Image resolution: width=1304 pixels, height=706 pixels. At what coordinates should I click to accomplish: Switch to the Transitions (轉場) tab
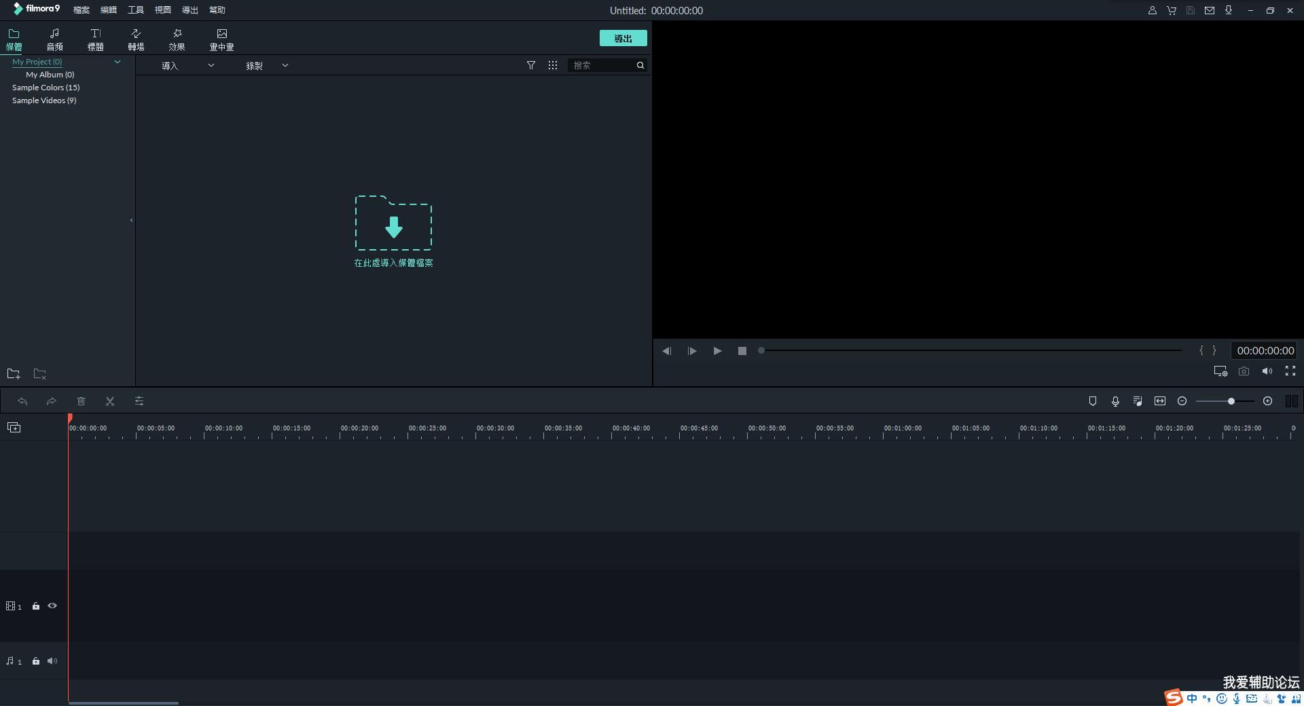coord(136,40)
